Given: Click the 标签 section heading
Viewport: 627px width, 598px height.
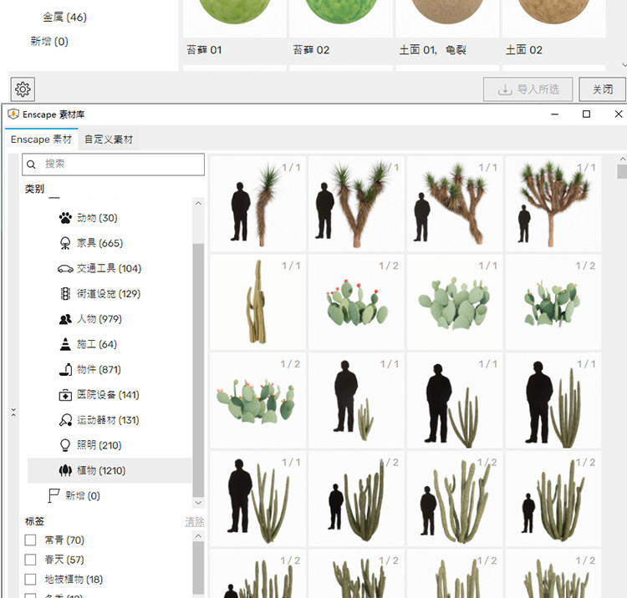Looking at the screenshot, I should pos(35,521).
